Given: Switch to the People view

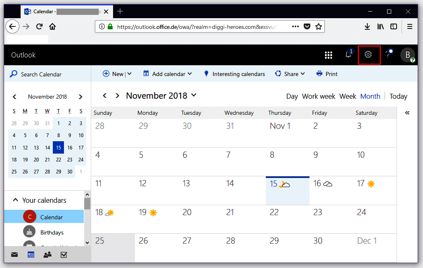Looking at the screenshot, I should (47, 255).
